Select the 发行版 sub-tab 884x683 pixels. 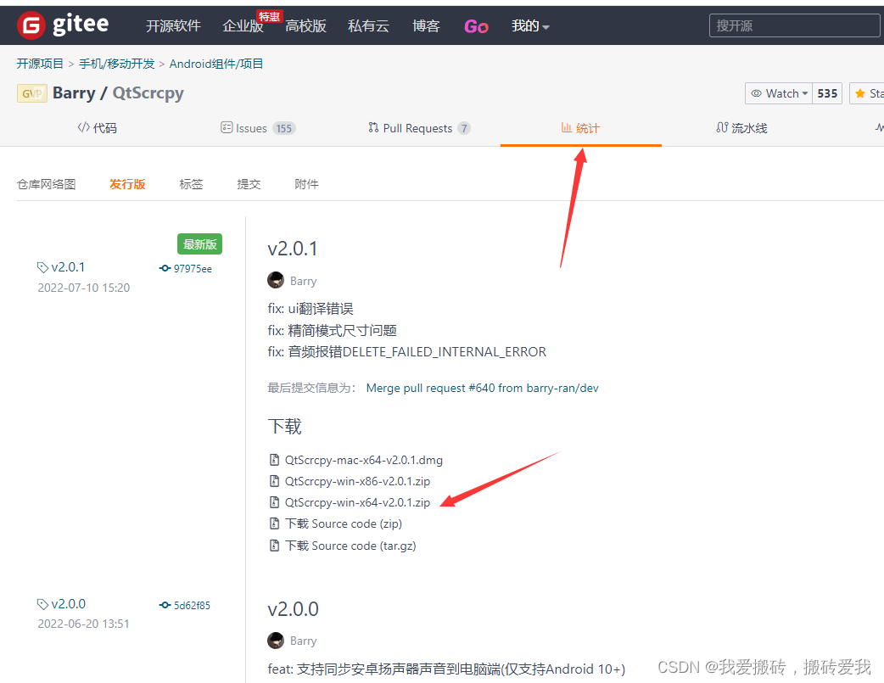(127, 184)
